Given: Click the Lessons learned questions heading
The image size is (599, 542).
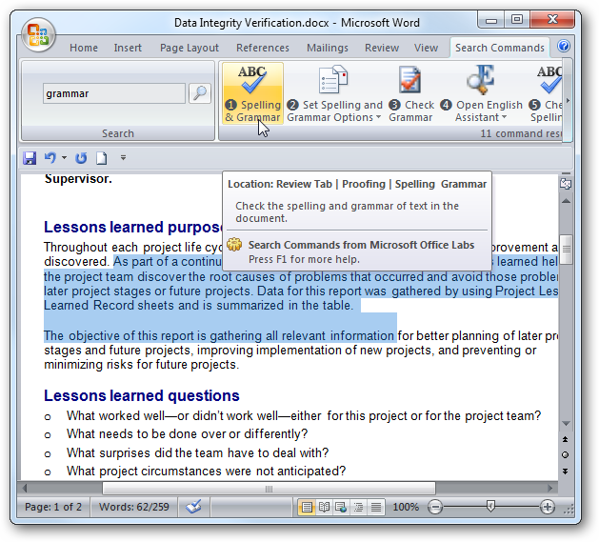Looking at the screenshot, I should click(142, 395).
